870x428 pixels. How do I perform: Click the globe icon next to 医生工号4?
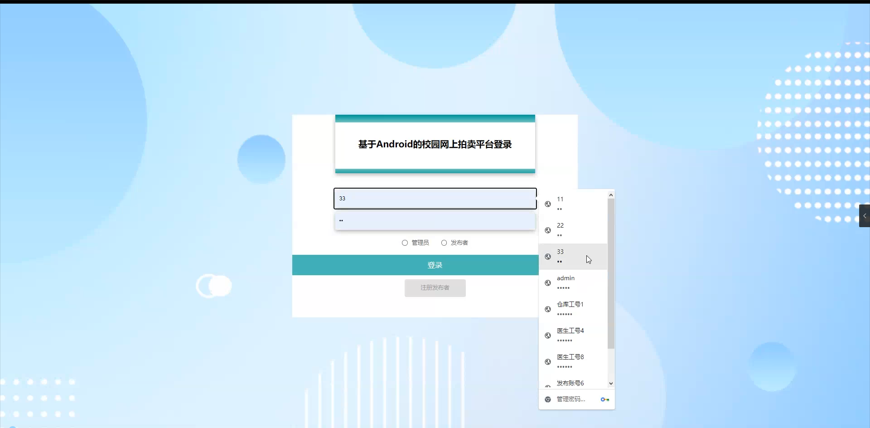548,335
